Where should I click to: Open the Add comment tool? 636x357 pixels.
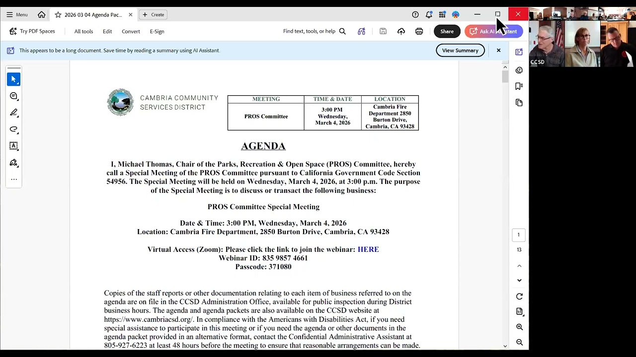coord(13,96)
